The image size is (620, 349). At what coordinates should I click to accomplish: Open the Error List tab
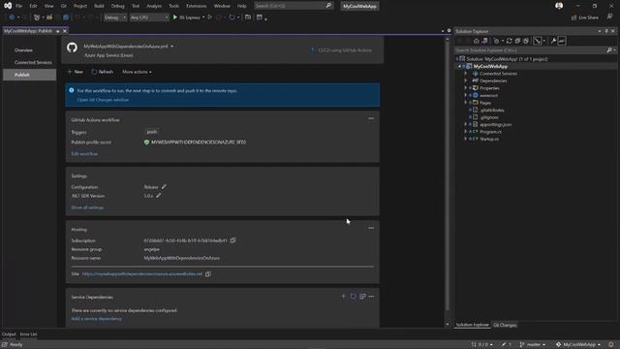click(28, 334)
